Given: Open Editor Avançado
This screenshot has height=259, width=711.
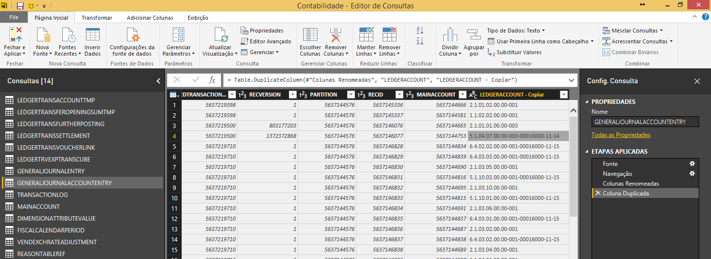Looking at the screenshot, I should click(266, 41).
